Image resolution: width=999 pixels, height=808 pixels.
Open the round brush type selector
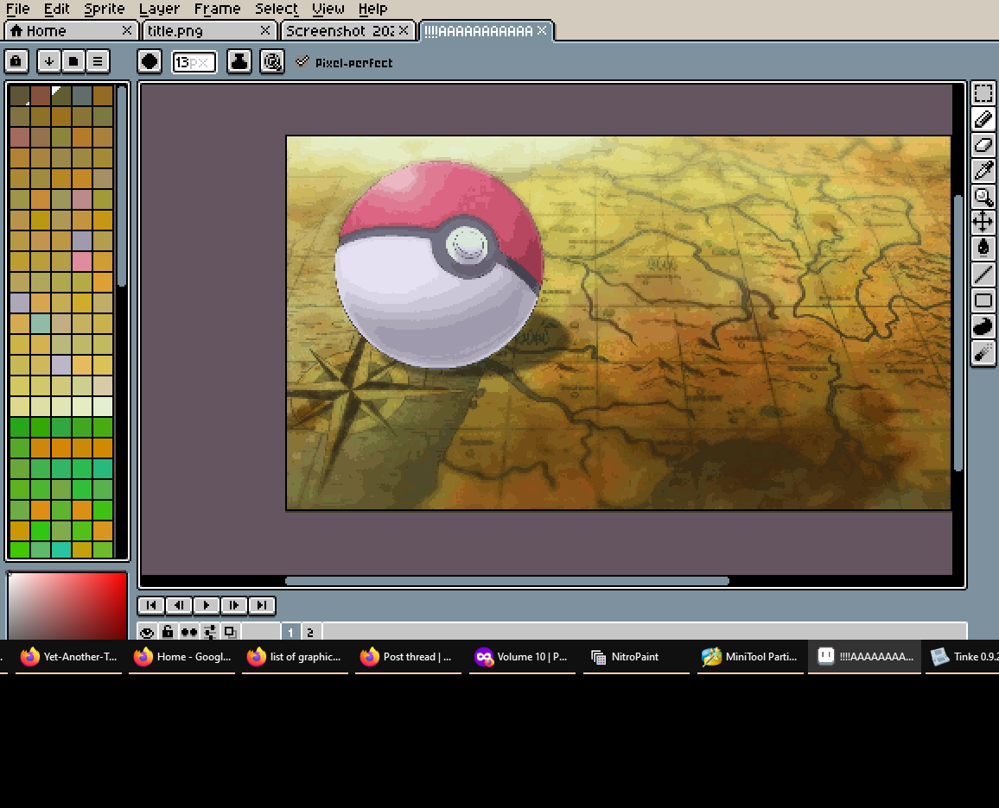pos(150,61)
